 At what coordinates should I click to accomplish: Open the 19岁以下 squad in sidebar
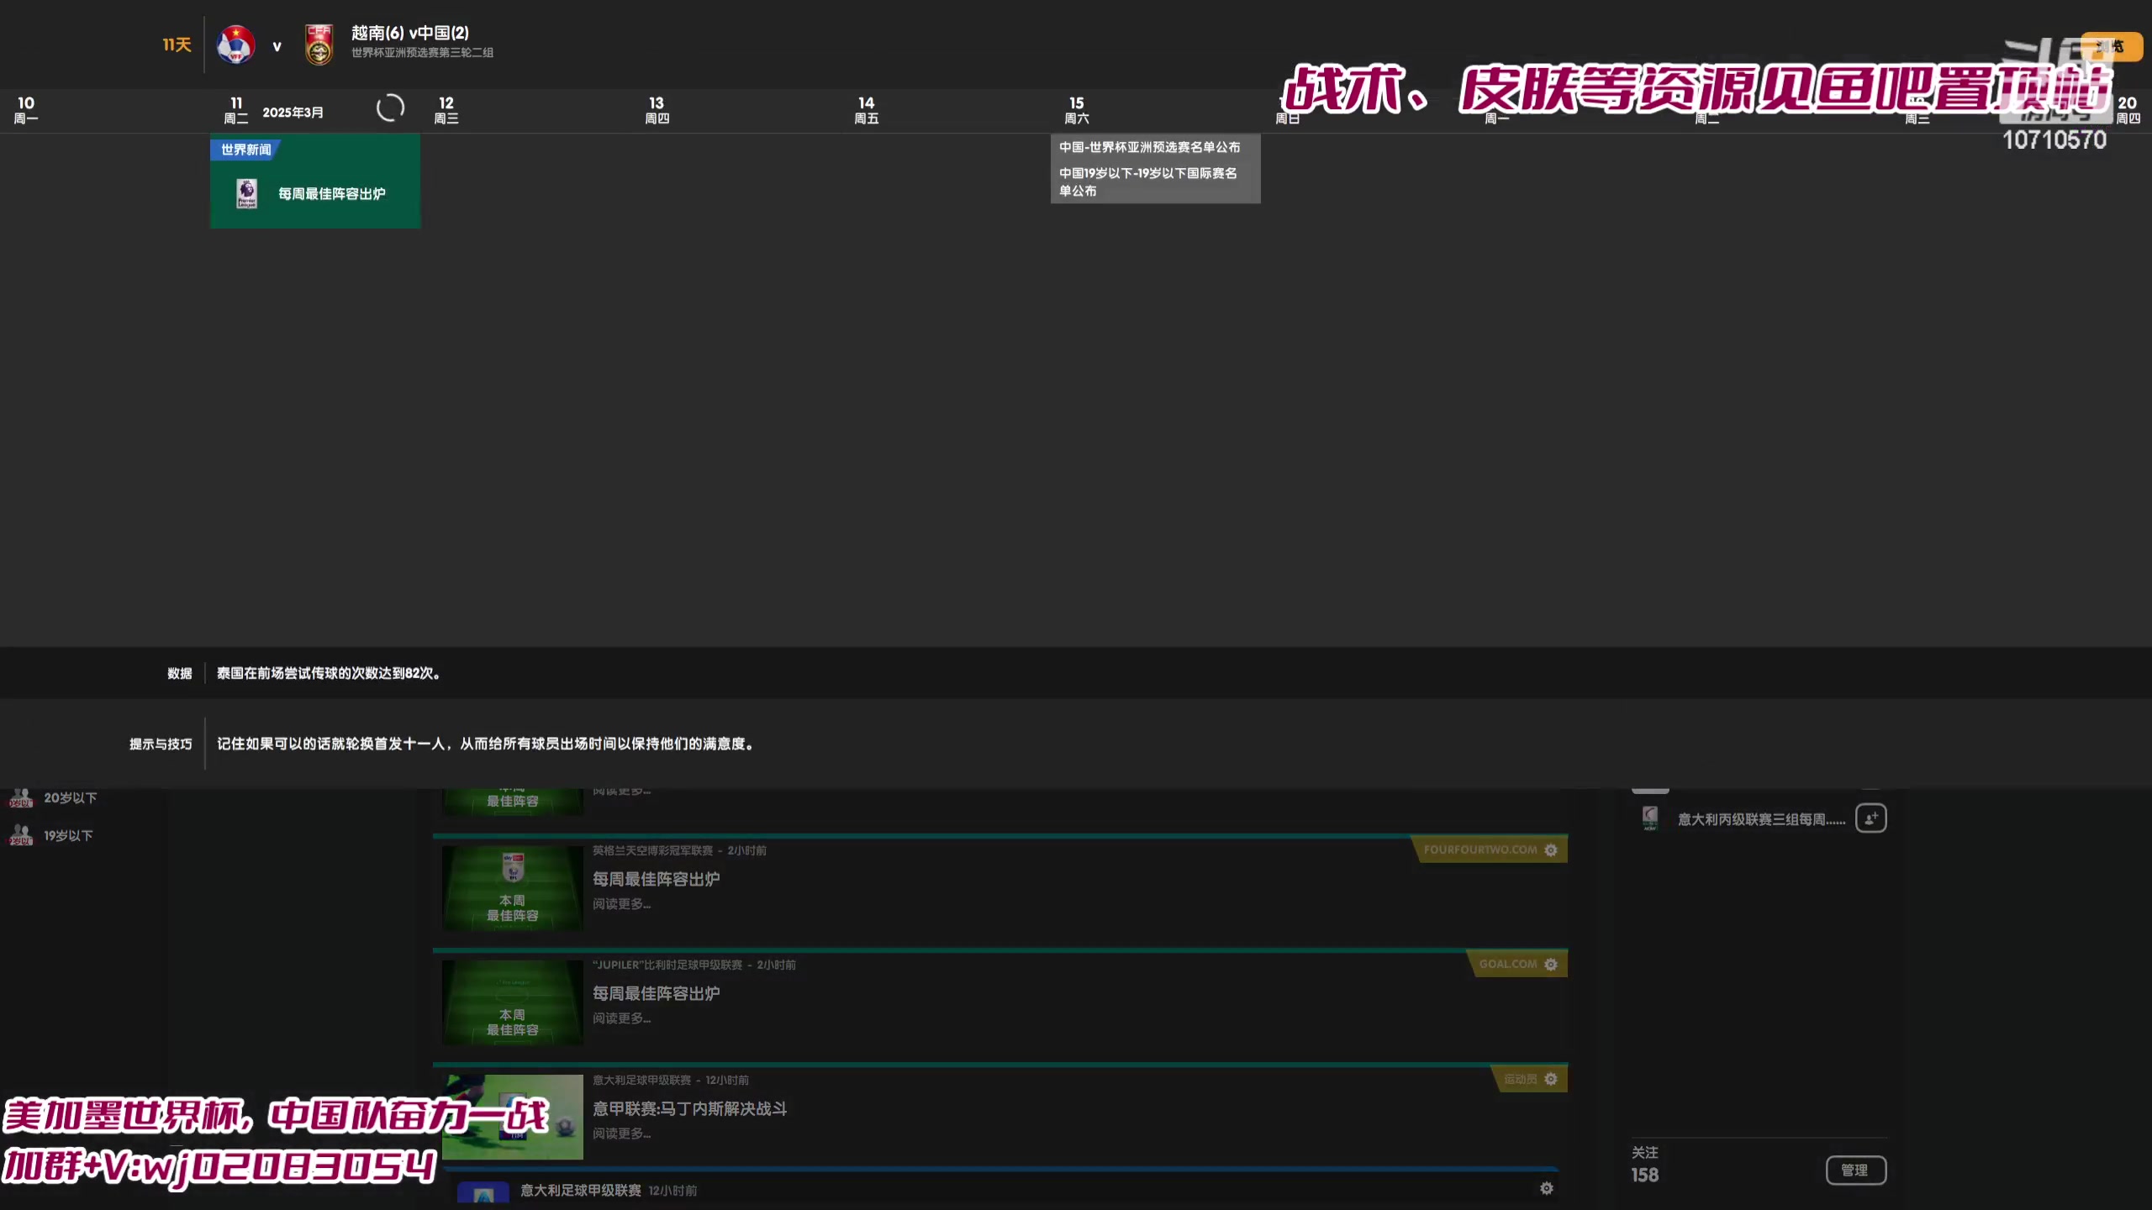point(68,835)
